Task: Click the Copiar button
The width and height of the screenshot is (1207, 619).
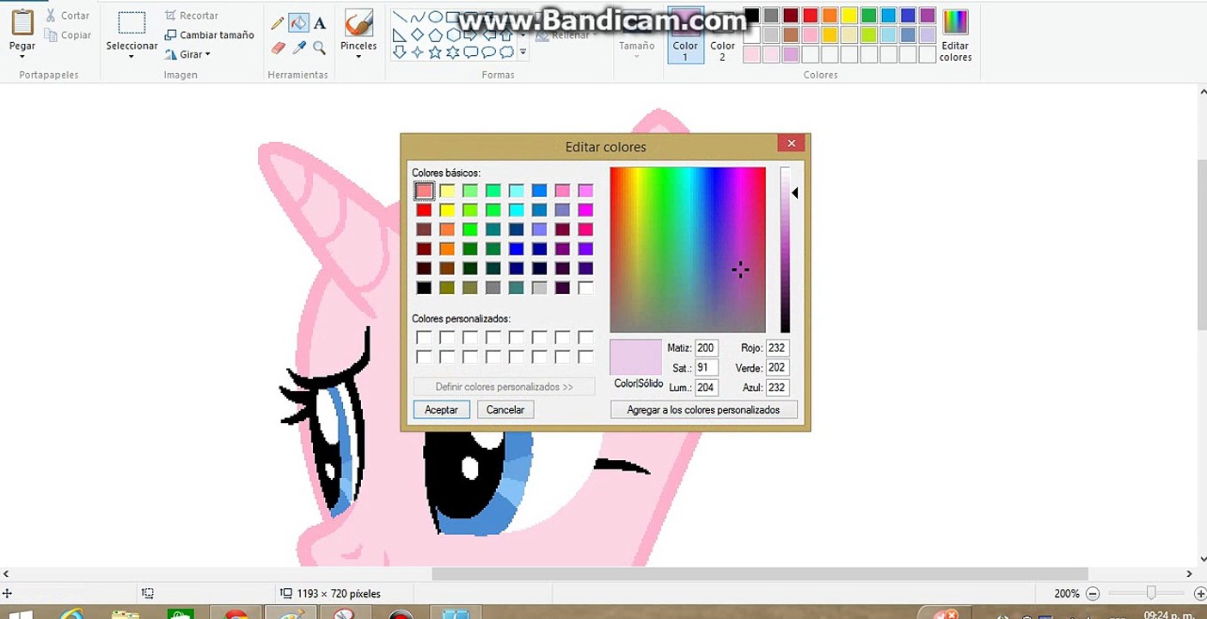Action: tap(68, 35)
